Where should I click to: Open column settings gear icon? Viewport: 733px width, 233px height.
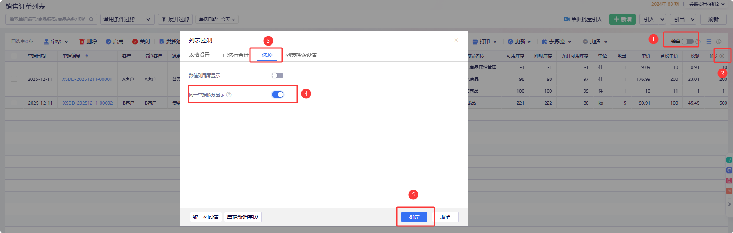click(722, 56)
